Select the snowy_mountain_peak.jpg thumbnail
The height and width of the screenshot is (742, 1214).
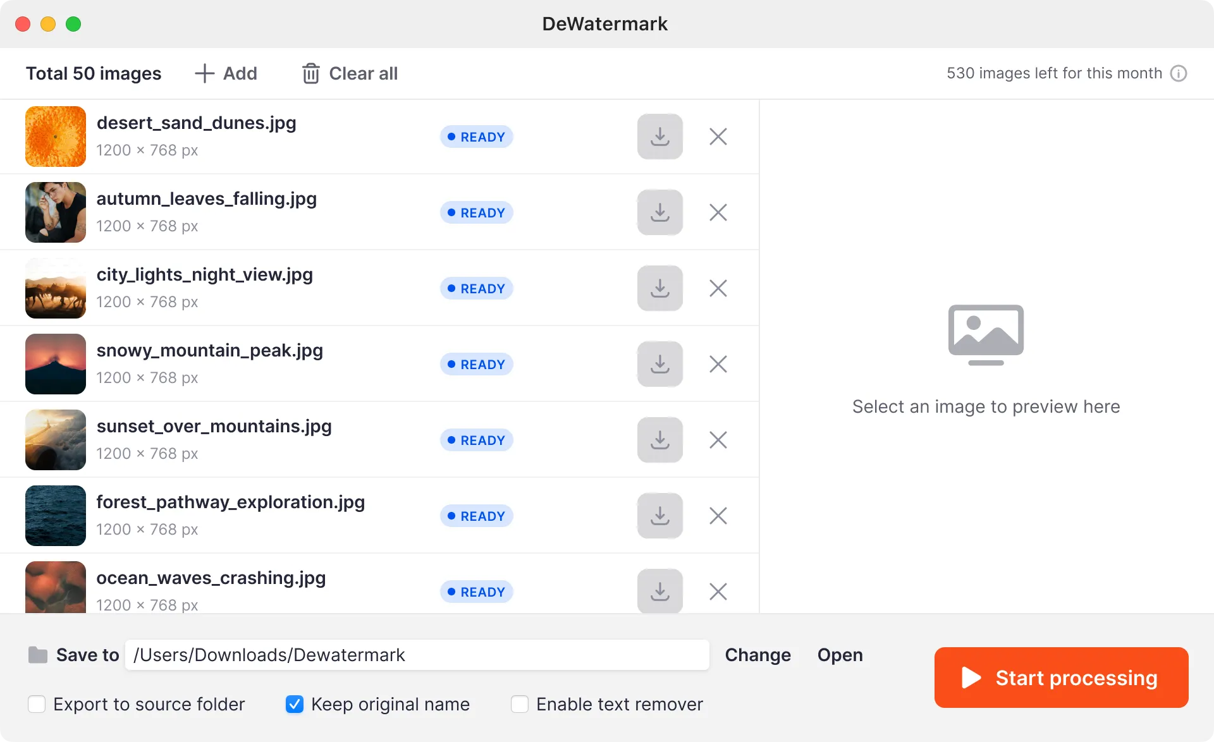tap(56, 364)
